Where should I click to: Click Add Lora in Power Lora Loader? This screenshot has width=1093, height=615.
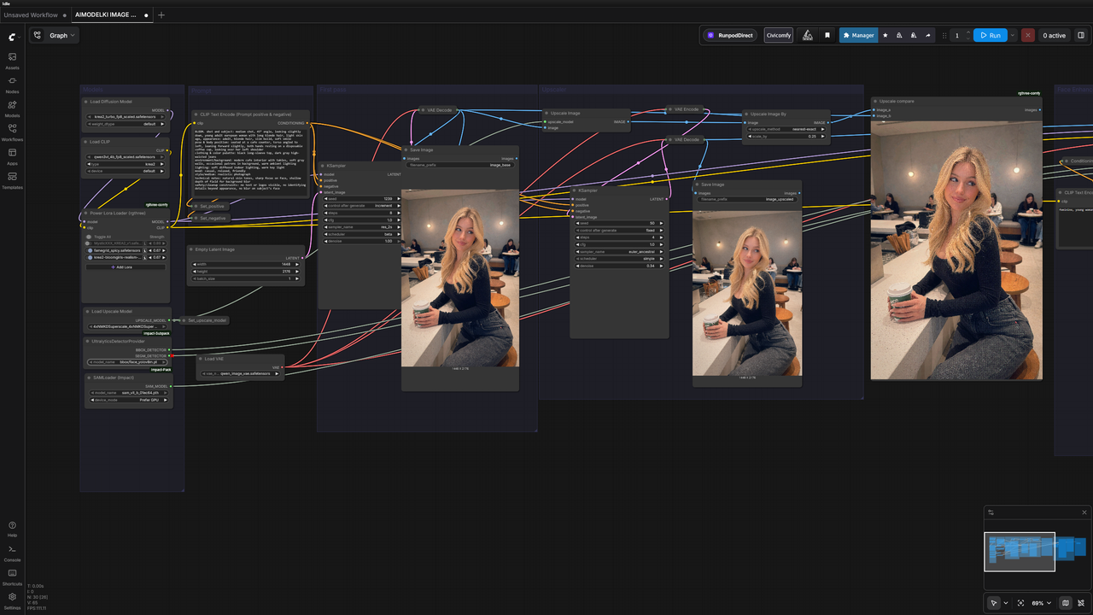[x=126, y=266]
